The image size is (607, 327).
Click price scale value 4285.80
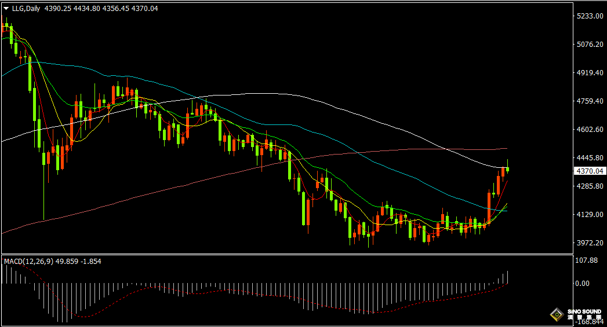click(x=590, y=186)
